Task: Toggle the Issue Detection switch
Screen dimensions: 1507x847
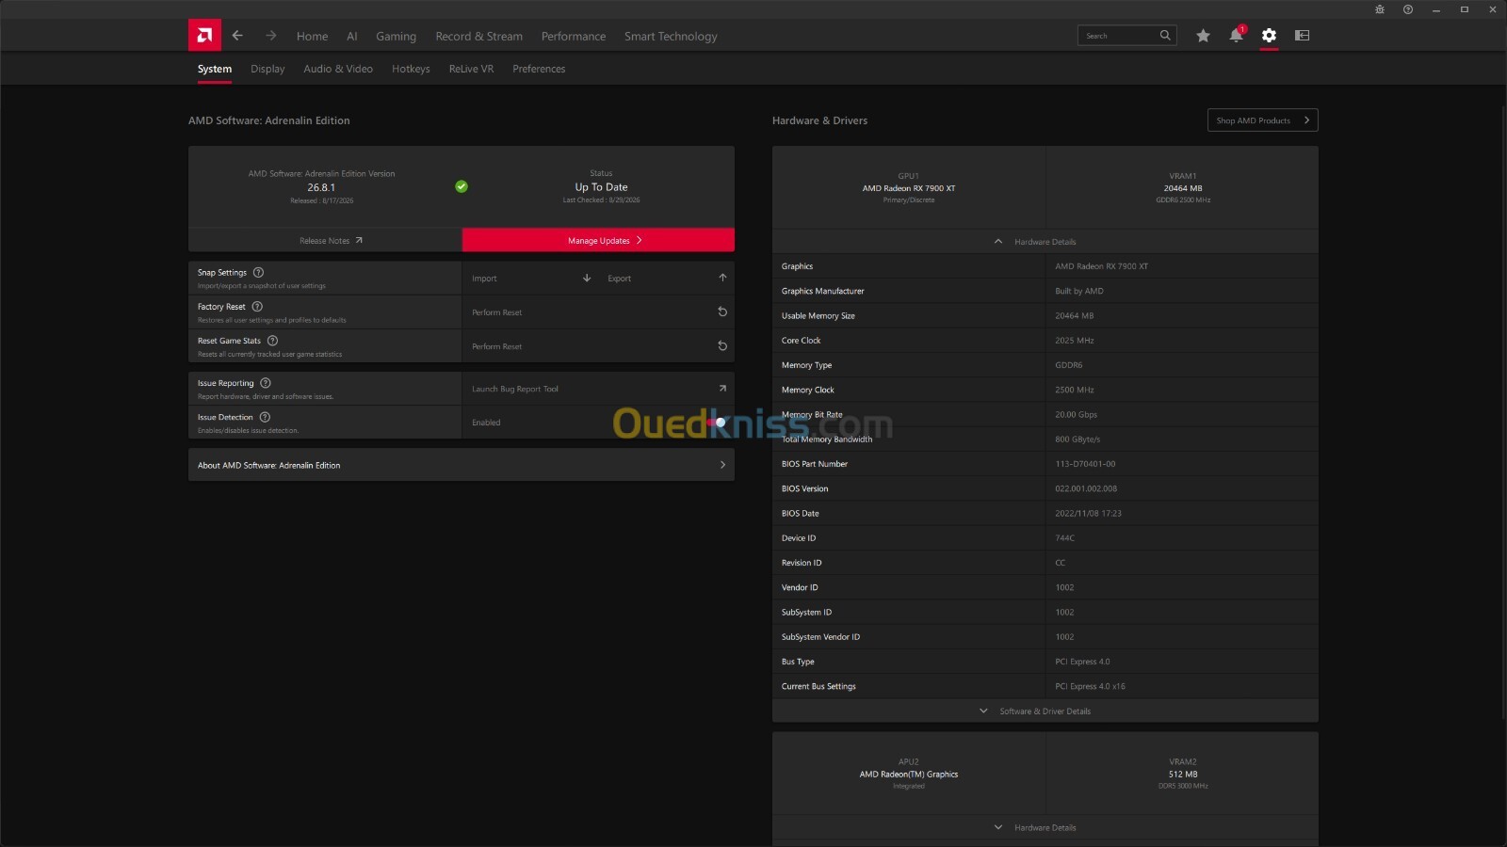Action: pos(718,423)
